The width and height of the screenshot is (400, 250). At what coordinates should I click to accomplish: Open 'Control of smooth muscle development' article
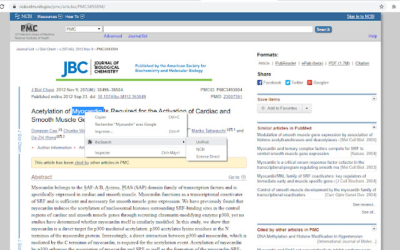pos(317,192)
